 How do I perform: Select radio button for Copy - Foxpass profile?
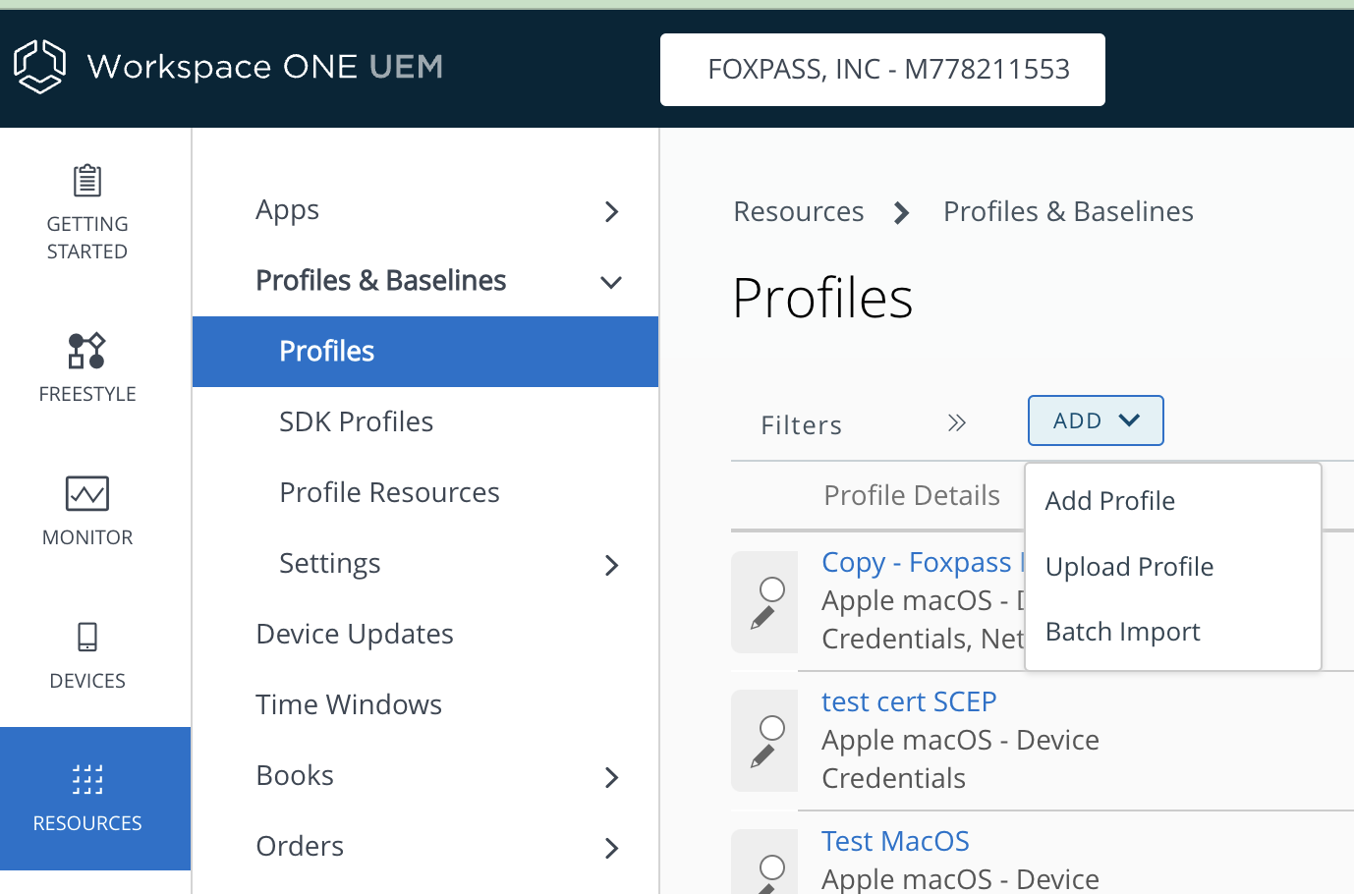tap(772, 588)
